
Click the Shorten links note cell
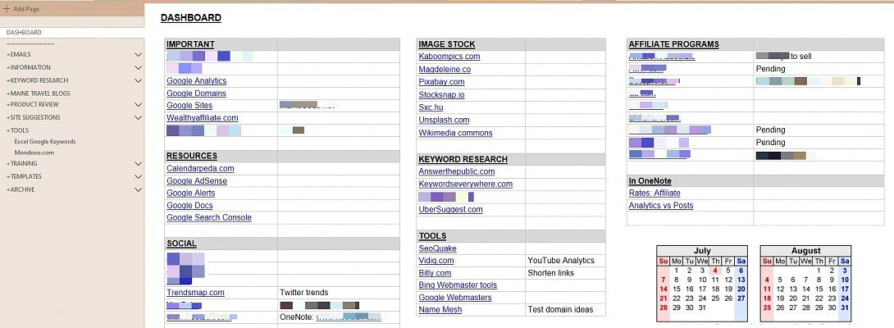pyautogui.click(x=551, y=273)
